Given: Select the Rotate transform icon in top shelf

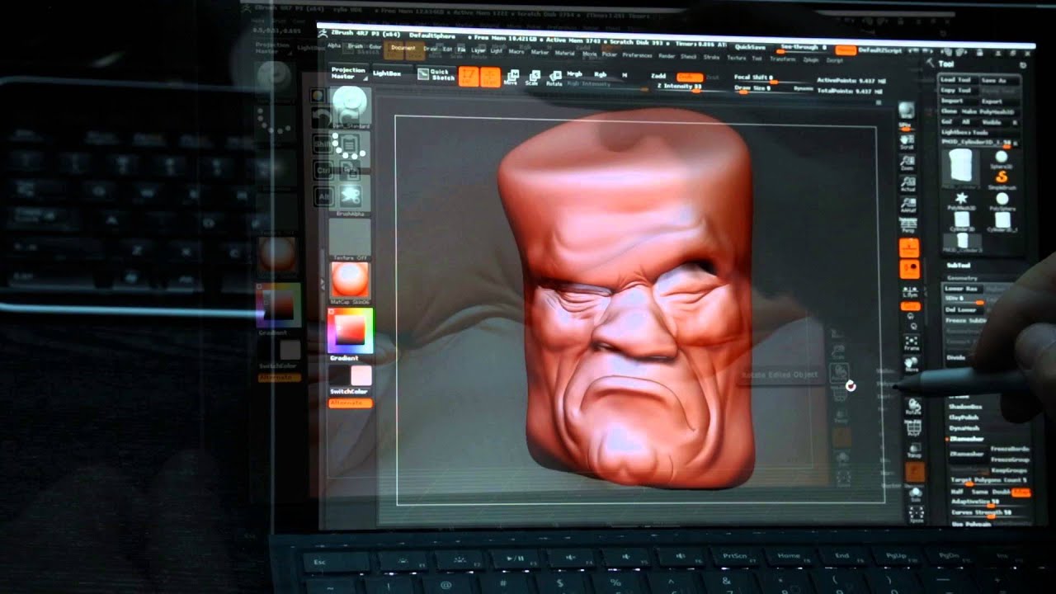Looking at the screenshot, I should pyautogui.click(x=555, y=78).
